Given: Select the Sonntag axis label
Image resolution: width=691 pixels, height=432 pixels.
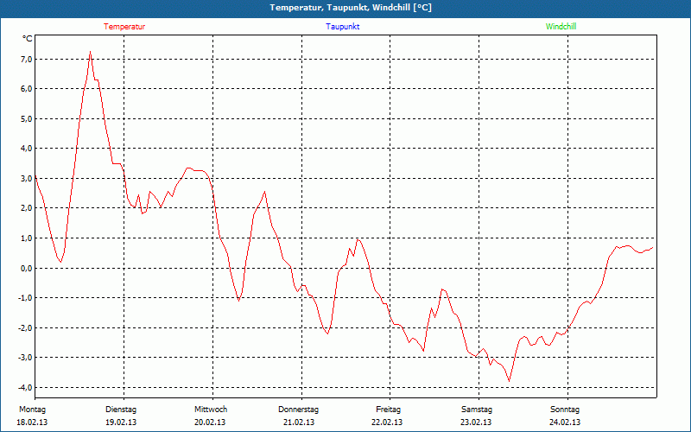Looking at the screenshot, I should click(565, 410).
